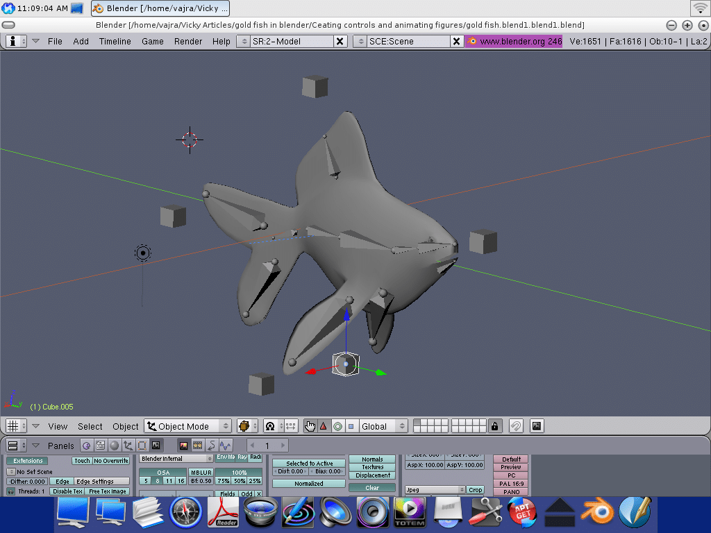
Task: Click the hand manipulator toggle icon
Action: tap(310, 426)
